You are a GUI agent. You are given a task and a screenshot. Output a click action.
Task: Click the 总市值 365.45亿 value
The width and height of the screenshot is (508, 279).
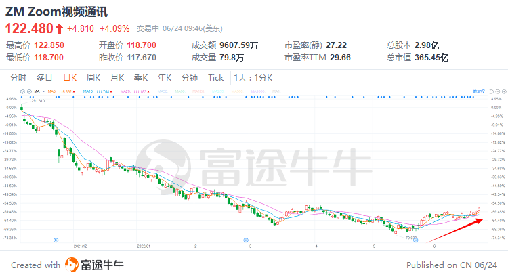[x=431, y=58]
